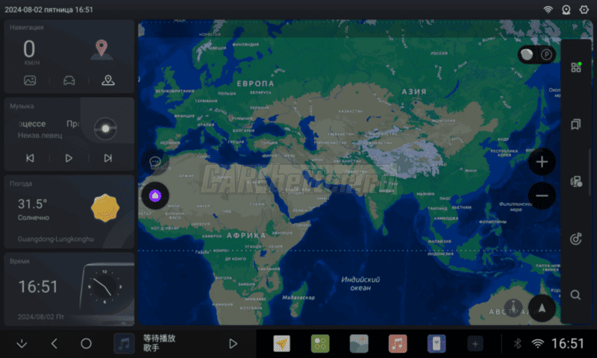Click the purple home button on map

[155, 195]
